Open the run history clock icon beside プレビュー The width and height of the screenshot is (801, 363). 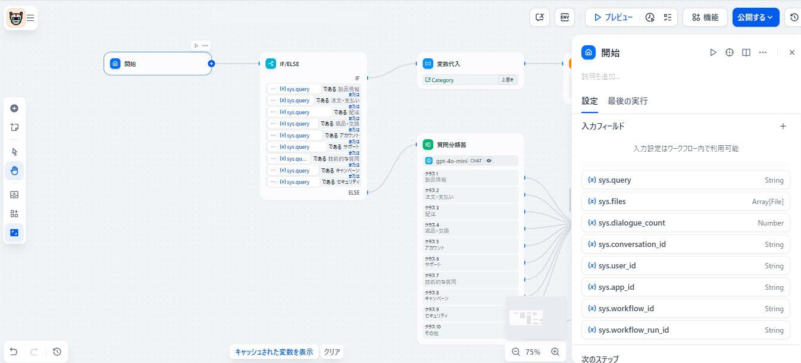[650, 17]
